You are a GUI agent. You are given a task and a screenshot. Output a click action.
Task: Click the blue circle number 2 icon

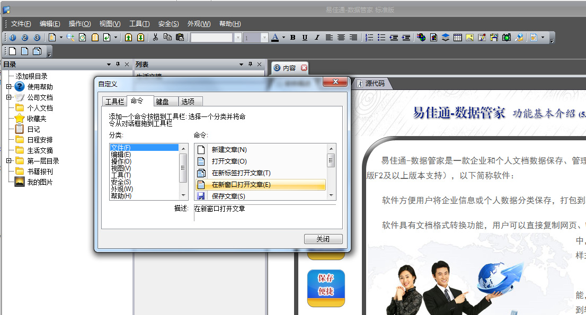24,38
